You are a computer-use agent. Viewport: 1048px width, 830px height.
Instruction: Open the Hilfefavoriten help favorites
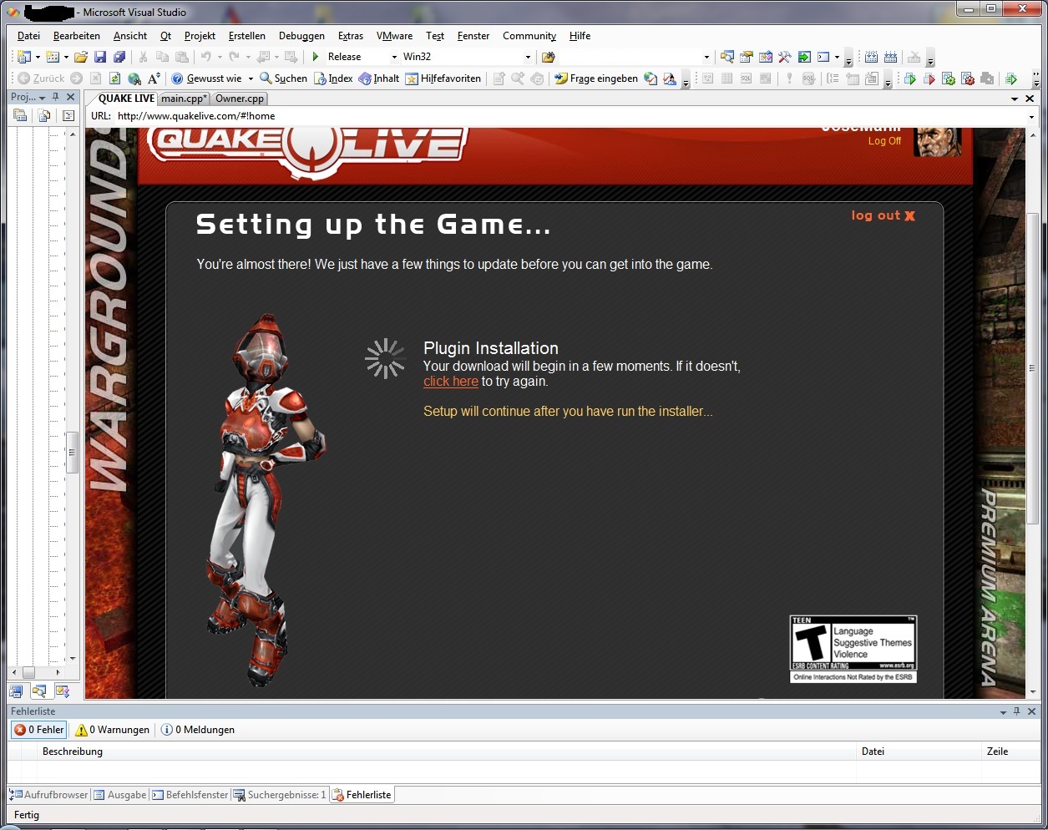pyautogui.click(x=443, y=78)
